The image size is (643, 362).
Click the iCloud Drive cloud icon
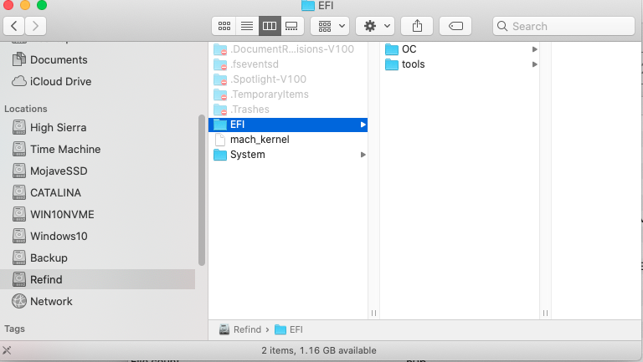click(19, 81)
